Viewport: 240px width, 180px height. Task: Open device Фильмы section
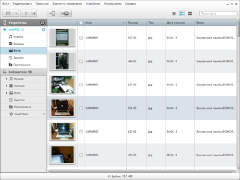(24, 44)
